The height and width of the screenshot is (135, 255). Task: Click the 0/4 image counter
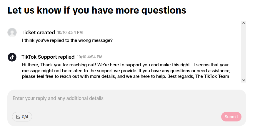(x=25, y=117)
